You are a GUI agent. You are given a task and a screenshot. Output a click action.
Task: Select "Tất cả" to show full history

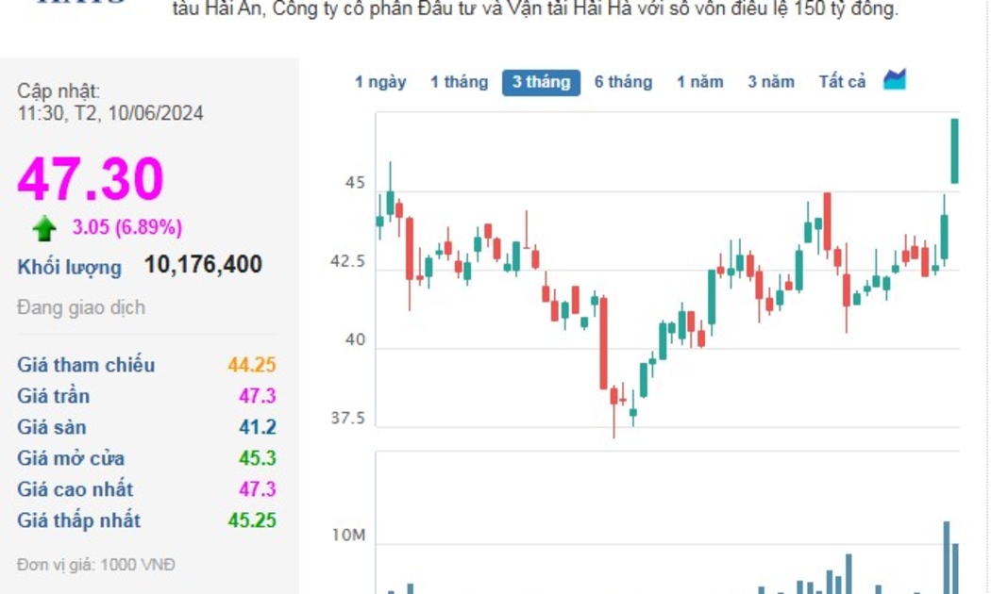coord(842,82)
